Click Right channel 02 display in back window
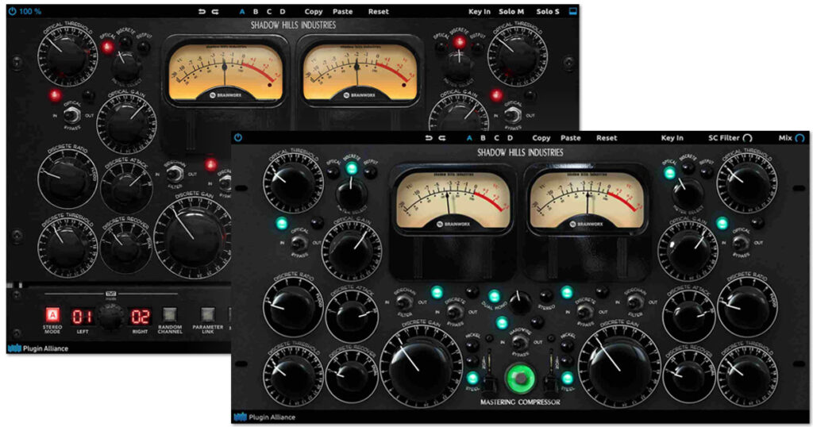This screenshot has width=813, height=427. [x=140, y=316]
